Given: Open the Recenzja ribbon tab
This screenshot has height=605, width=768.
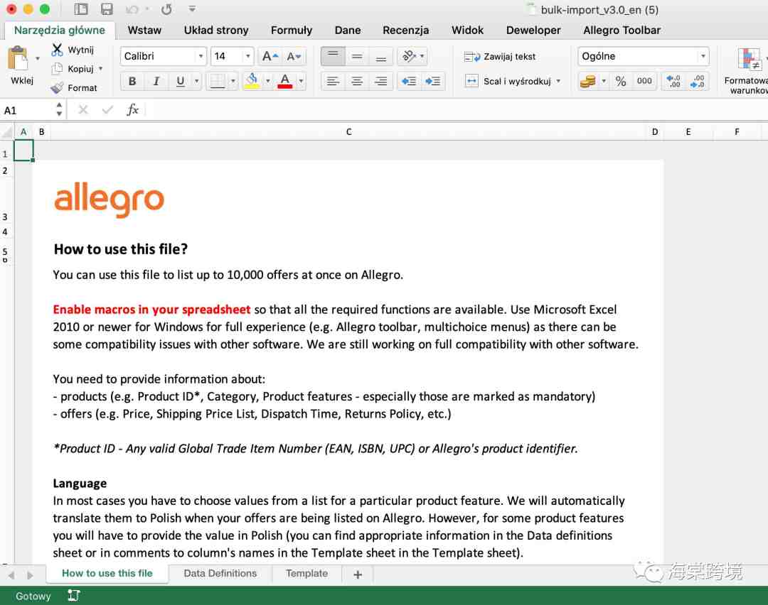Looking at the screenshot, I should coord(405,31).
